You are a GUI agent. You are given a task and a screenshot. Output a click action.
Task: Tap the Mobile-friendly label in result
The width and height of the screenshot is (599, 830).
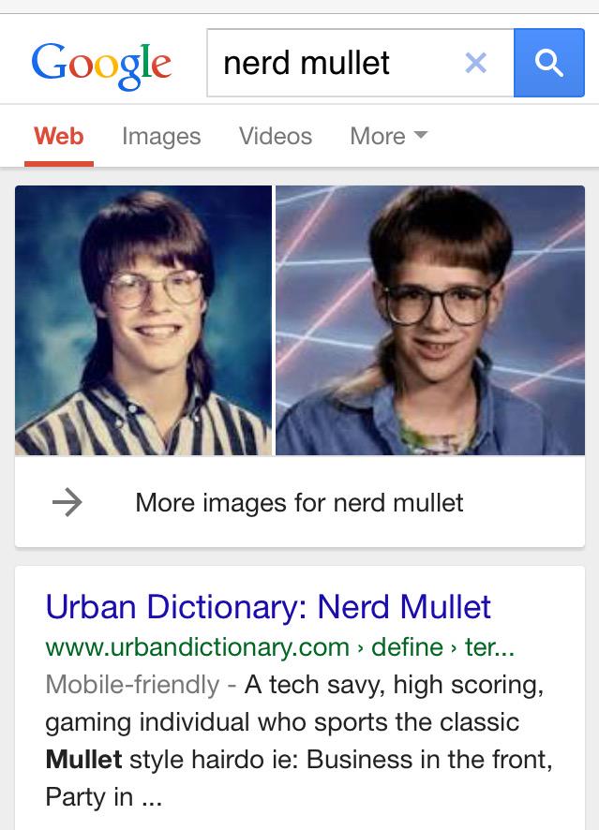point(132,685)
